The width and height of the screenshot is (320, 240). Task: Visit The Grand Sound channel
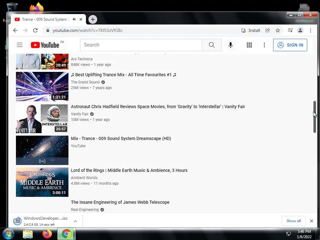(85, 82)
